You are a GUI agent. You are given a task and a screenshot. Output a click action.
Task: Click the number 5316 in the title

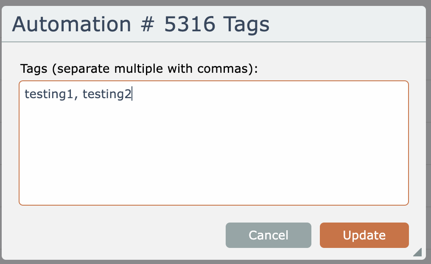pyautogui.click(x=190, y=25)
